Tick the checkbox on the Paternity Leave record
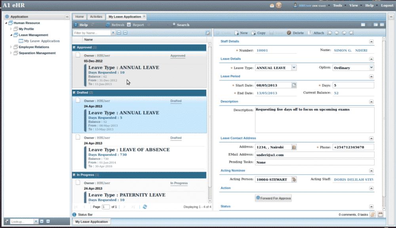The height and width of the screenshot is (228, 396). click(78, 183)
